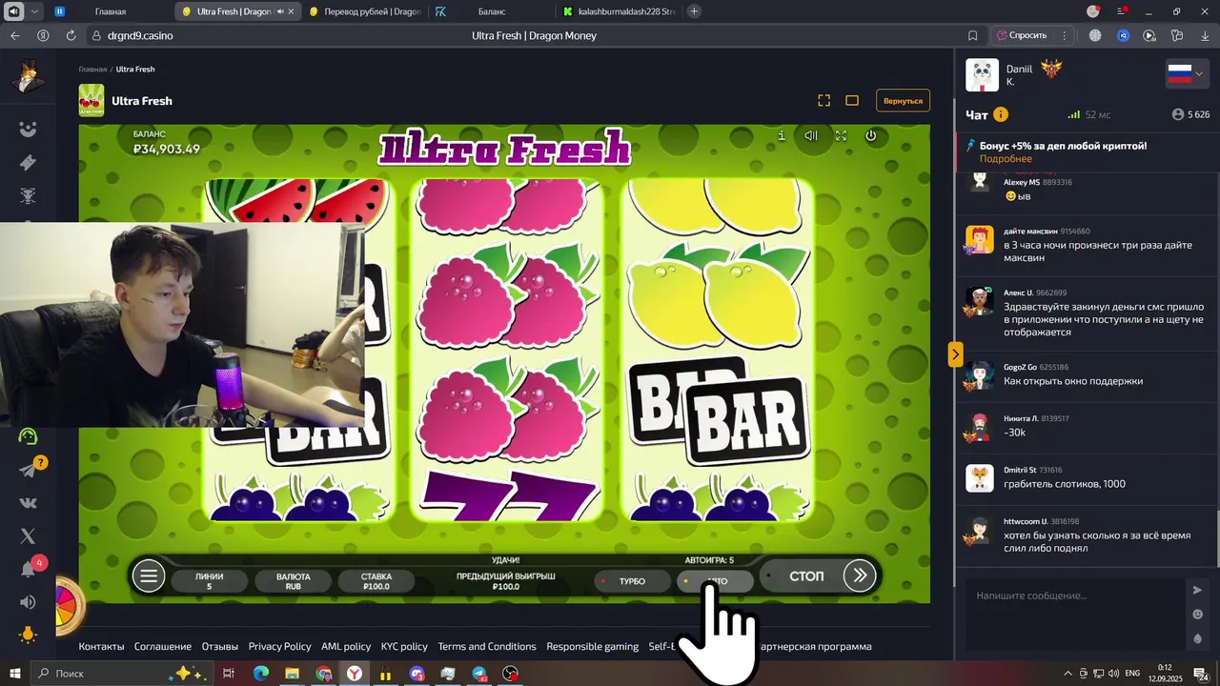Click the game power exit icon
The width and height of the screenshot is (1220, 686).
[870, 135]
